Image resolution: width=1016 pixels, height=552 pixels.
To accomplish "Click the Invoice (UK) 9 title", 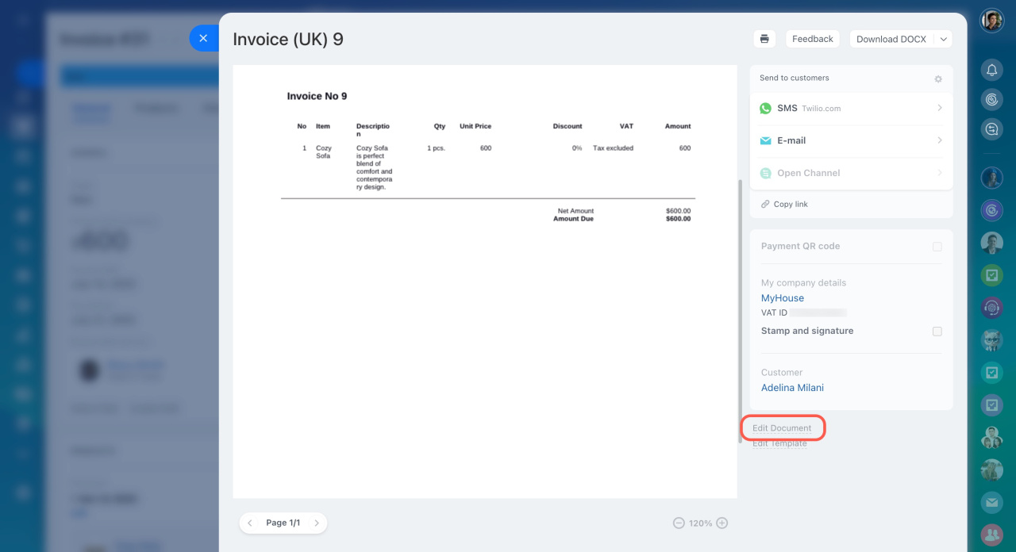I will point(288,39).
